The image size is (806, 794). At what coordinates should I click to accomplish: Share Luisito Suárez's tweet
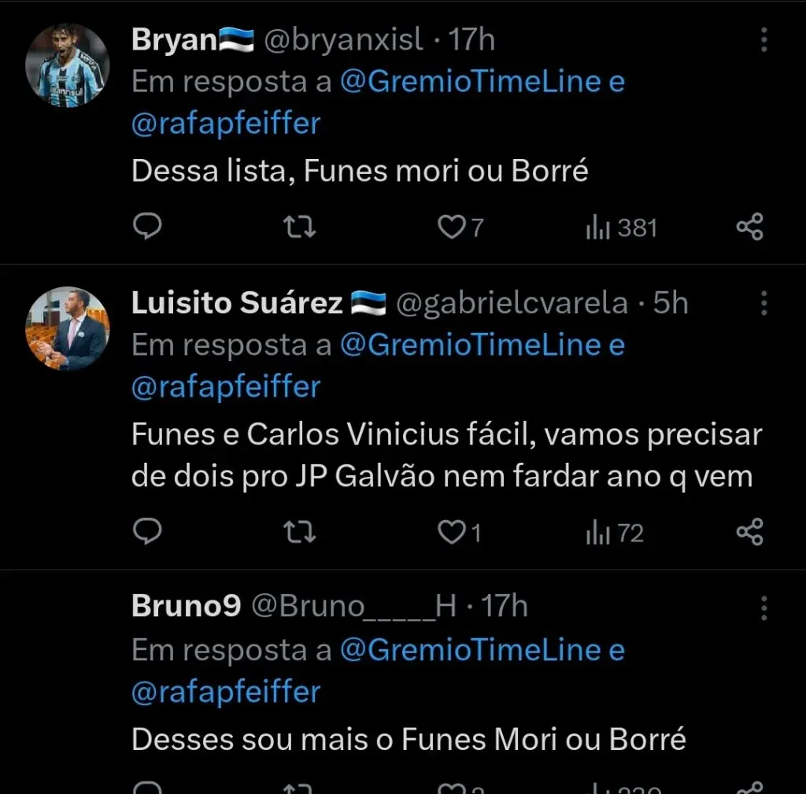click(749, 534)
